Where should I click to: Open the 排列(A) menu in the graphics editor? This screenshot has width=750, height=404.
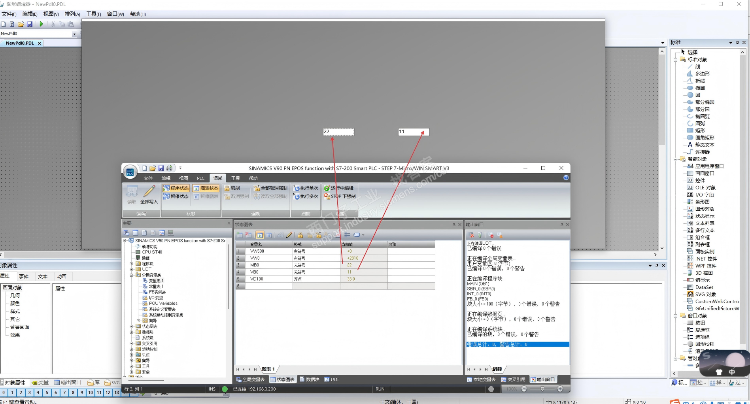click(x=72, y=14)
